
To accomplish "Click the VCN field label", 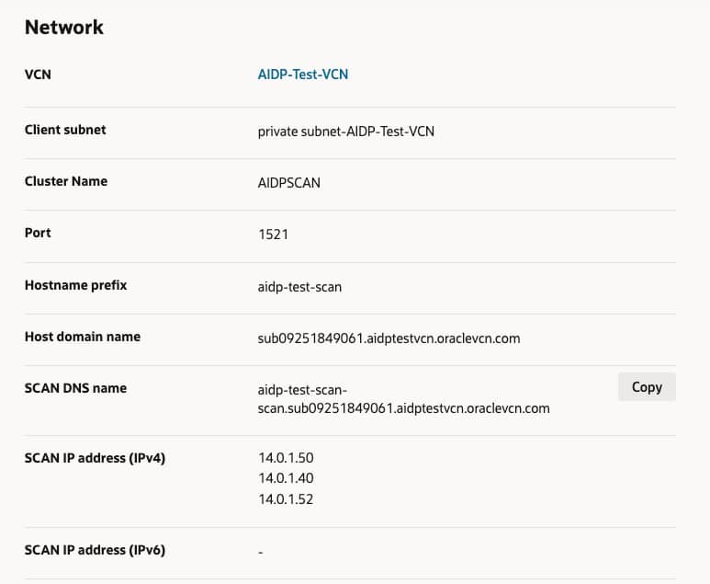I will (x=38, y=74).
